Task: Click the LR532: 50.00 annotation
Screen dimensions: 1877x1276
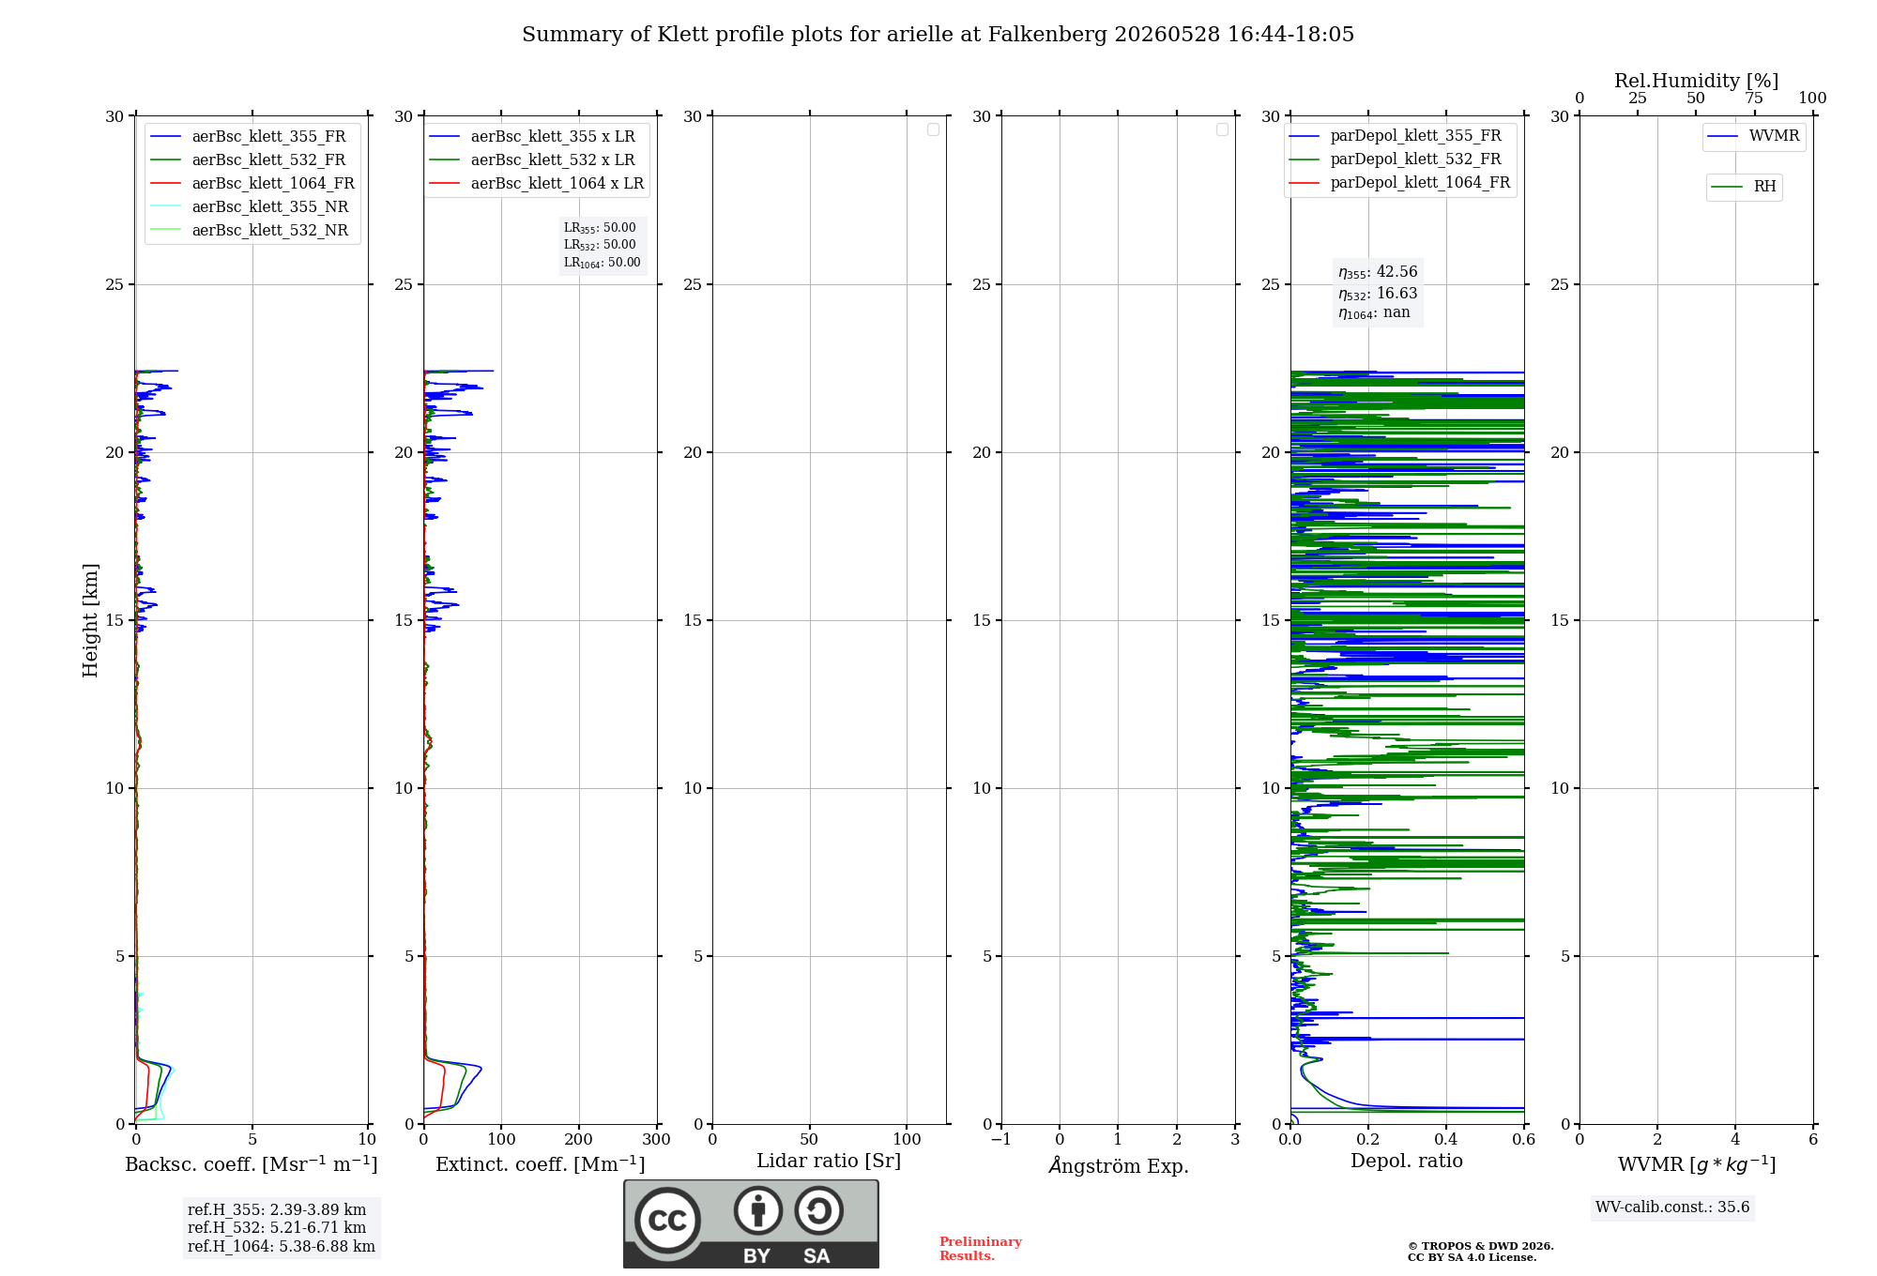Action: [600, 245]
